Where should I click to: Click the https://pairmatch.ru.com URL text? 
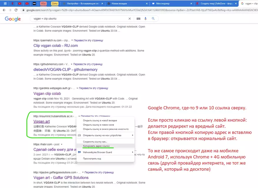coord(47,40)
